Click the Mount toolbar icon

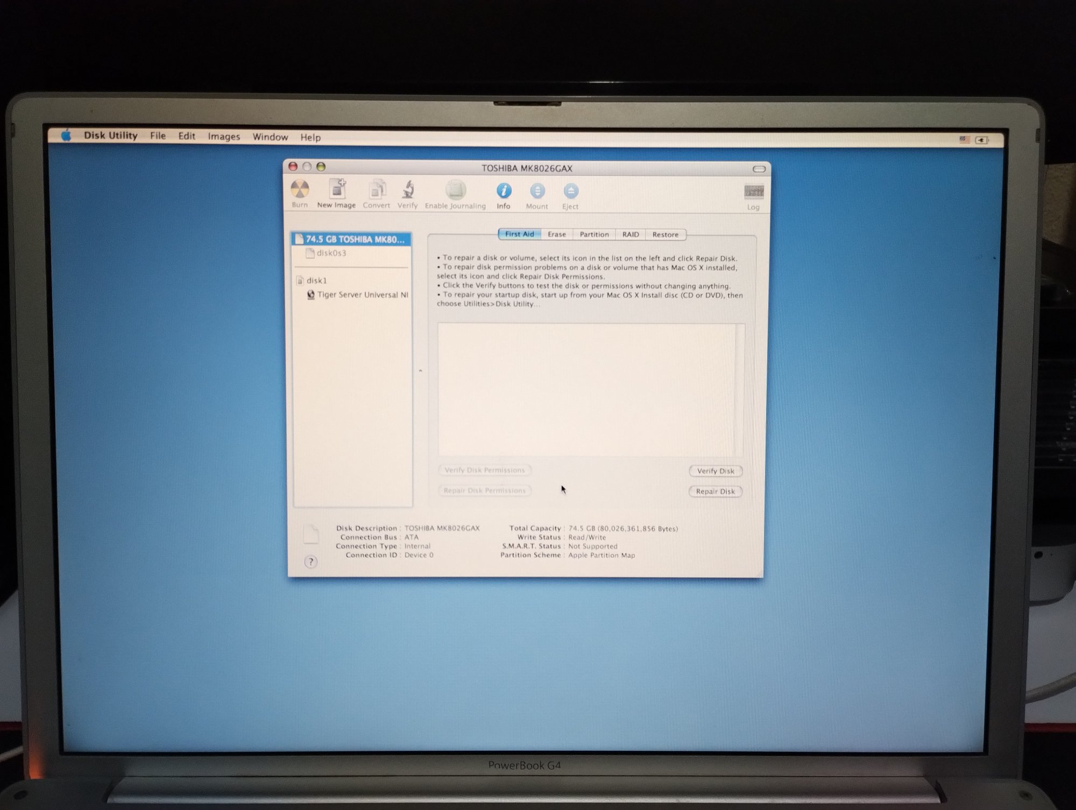pos(537,192)
